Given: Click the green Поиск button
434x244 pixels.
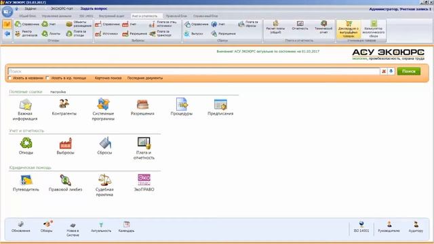Looking at the screenshot, I should pos(409,71).
